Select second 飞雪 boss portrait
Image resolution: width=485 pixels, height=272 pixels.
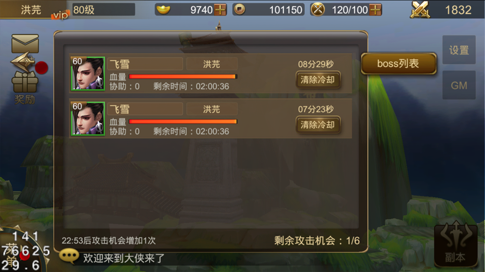tap(88, 119)
